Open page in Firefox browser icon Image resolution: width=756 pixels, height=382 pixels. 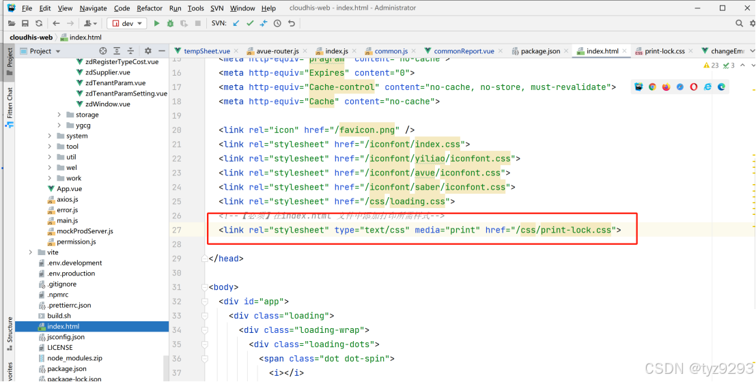[666, 87]
